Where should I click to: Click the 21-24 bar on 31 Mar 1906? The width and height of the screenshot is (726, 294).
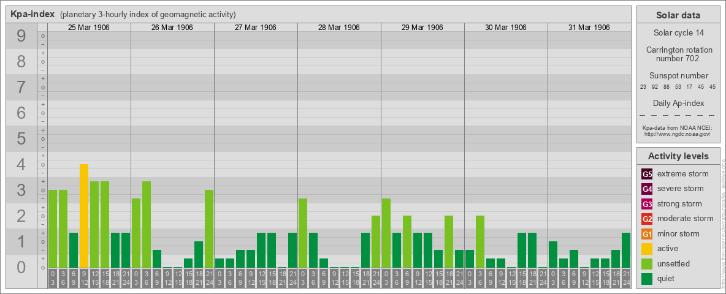pos(626,250)
